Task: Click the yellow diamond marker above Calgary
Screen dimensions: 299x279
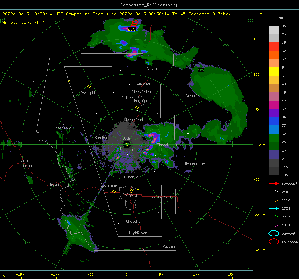Action: coord(131,191)
